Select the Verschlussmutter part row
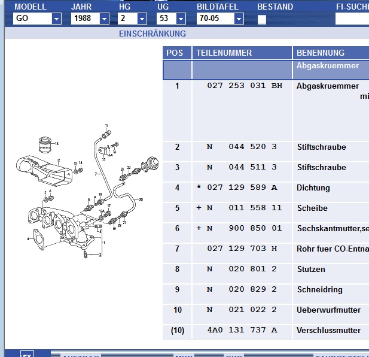 (328, 331)
